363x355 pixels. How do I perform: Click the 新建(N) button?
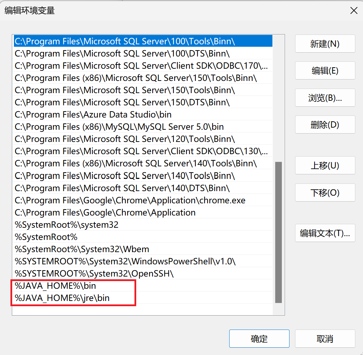(x=325, y=44)
